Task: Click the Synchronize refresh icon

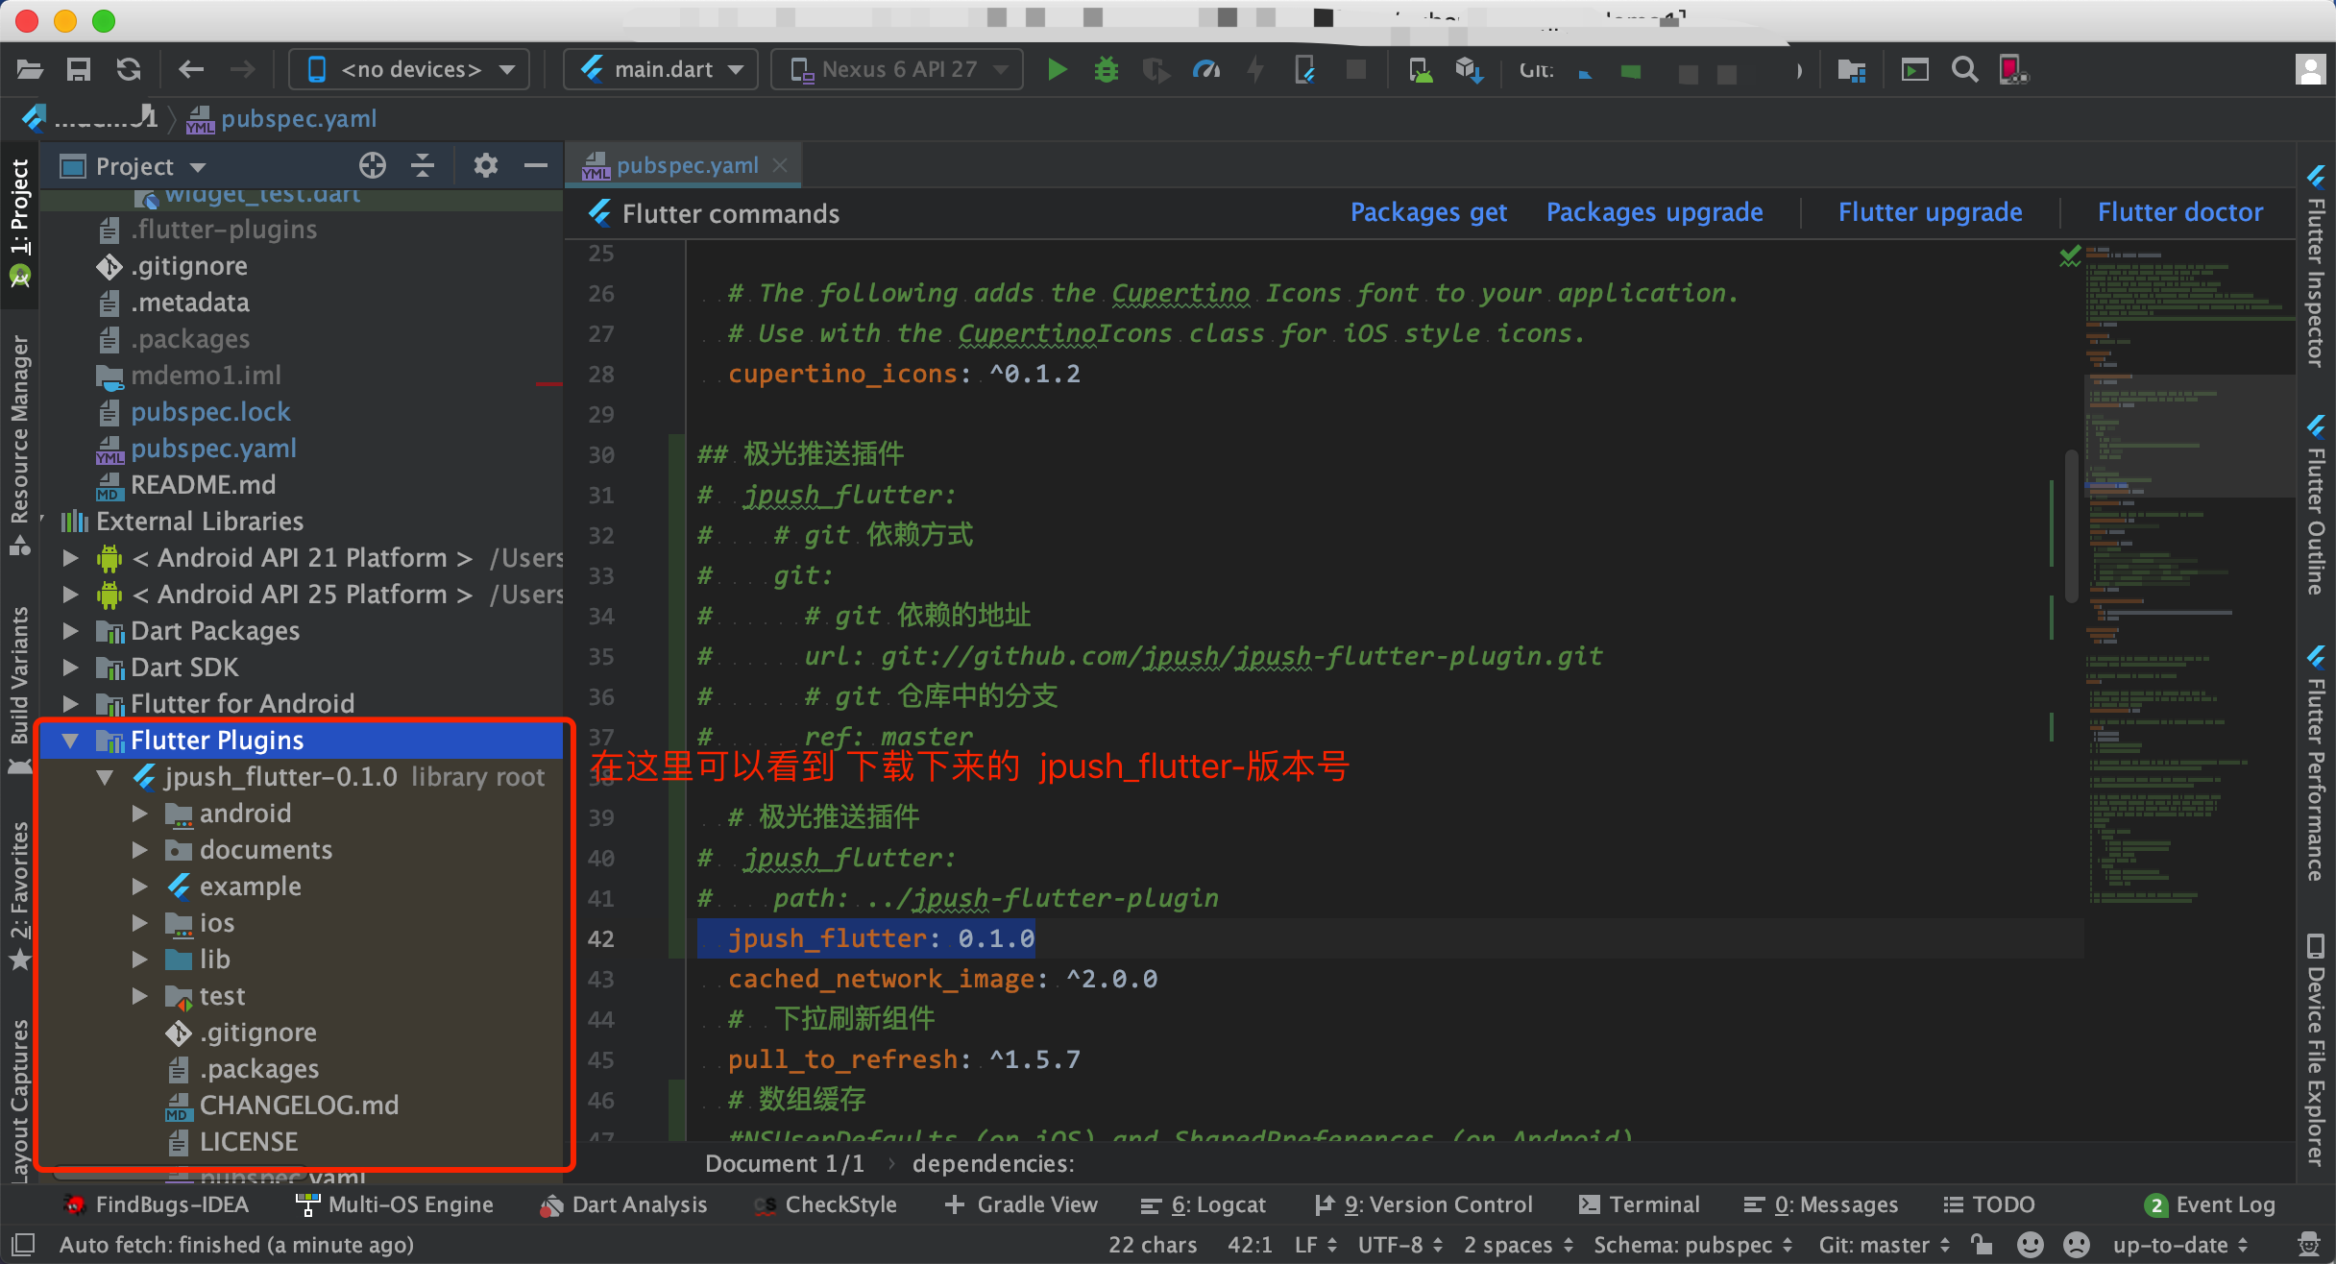Action: click(x=128, y=70)
